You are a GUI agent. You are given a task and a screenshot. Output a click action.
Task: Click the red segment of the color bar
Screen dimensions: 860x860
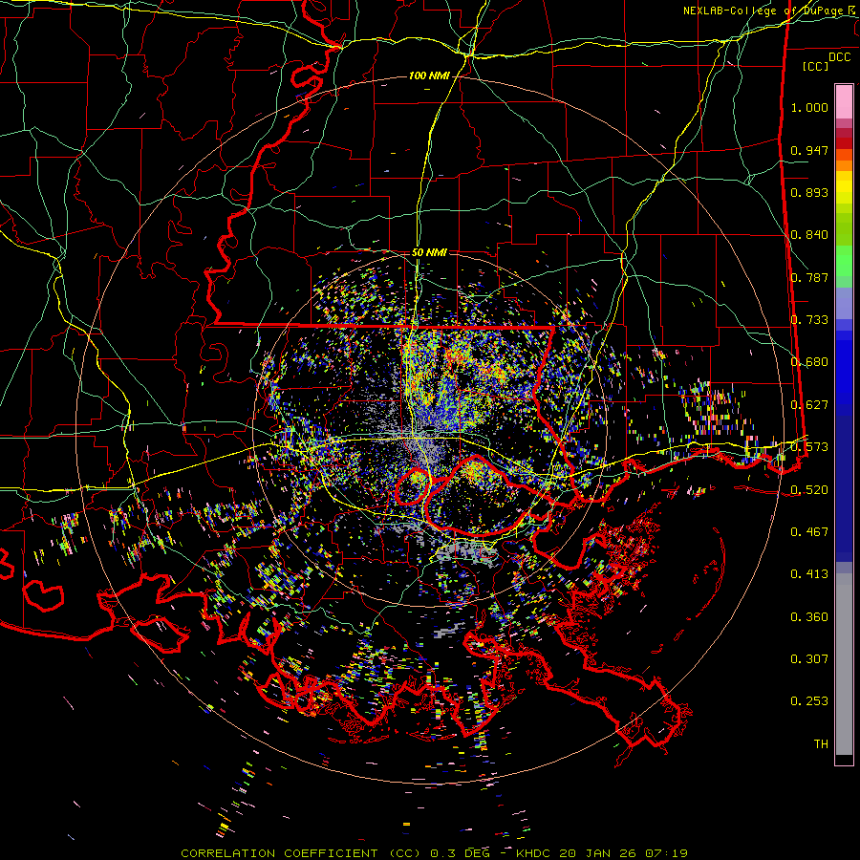(844, 143)
